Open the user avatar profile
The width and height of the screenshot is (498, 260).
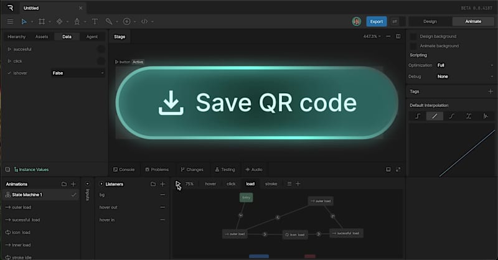[x=356, y=22]
